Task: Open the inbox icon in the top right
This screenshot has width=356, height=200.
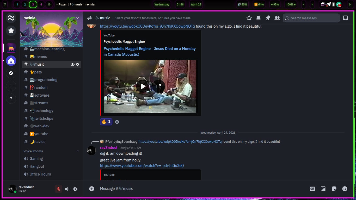Action: [345, 18]
